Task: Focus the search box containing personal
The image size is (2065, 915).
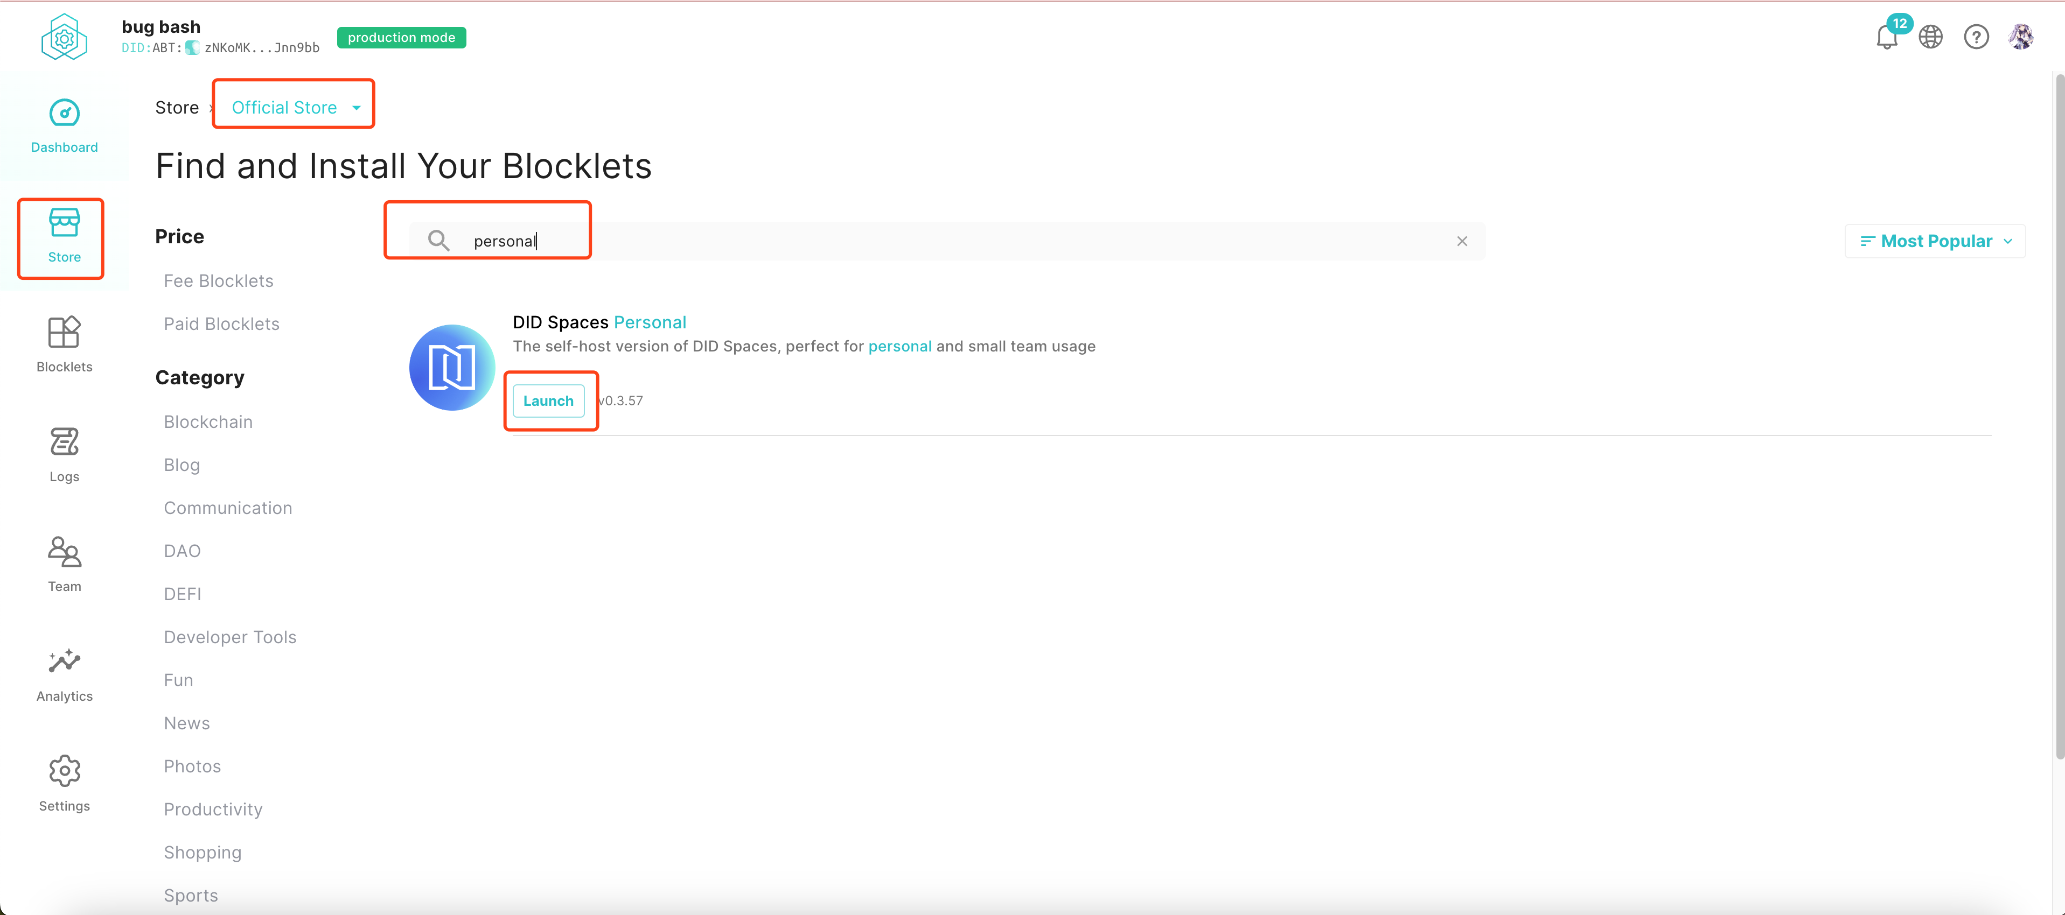Action: tap(947, 241)
